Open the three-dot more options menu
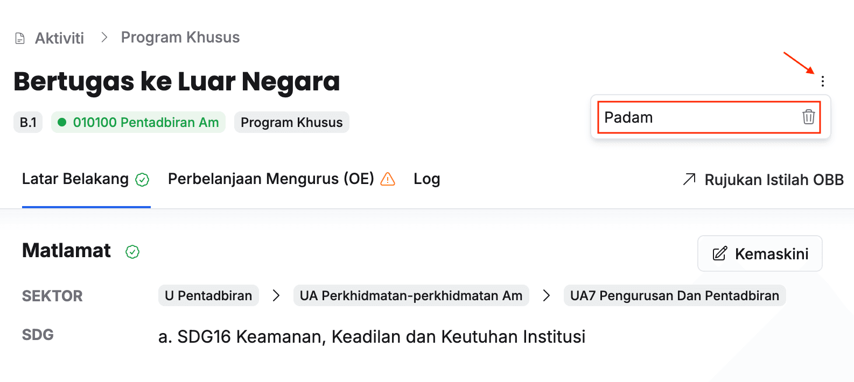Screen dimensions: 854x382 pos(822,81)
